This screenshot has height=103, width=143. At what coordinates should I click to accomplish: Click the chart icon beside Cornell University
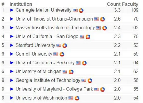pos(62,54)
